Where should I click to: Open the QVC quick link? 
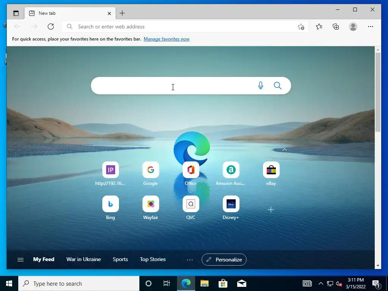(x=191, y=208)
